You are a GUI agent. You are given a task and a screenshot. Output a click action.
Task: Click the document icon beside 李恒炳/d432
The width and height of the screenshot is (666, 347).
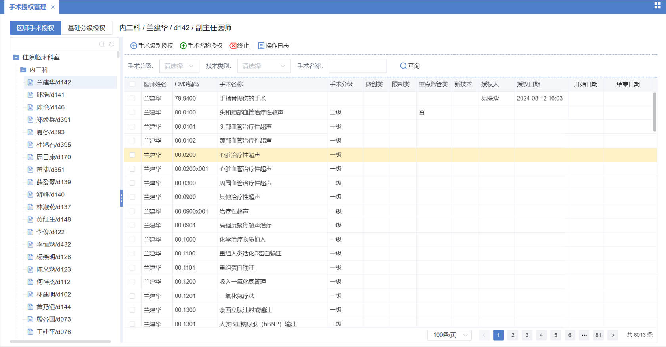coord(30,244)
